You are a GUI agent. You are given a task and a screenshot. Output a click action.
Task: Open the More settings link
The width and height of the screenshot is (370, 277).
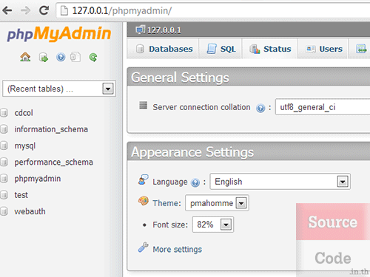tap(178, 250)
